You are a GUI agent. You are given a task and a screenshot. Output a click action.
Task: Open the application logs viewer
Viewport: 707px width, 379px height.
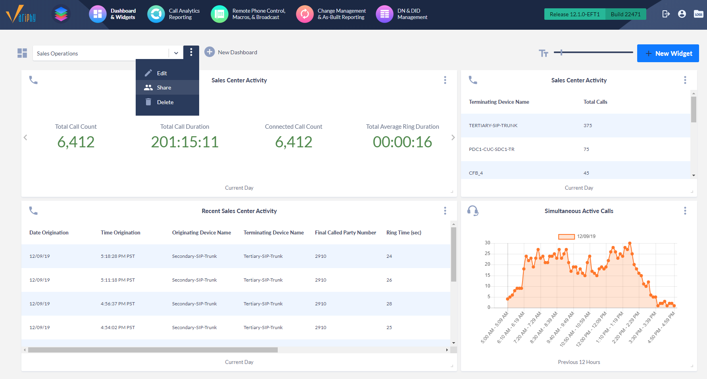(x=699, y=13)
